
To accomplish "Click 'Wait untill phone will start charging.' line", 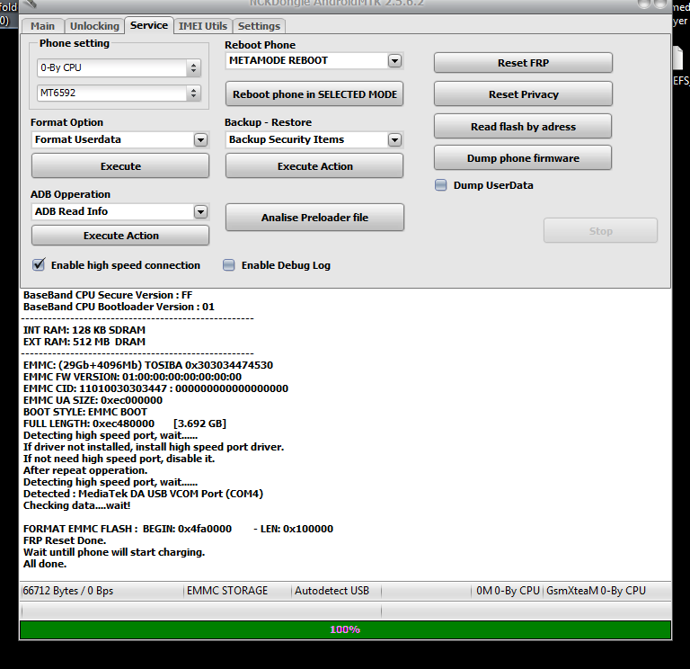I will click(114, 552).
